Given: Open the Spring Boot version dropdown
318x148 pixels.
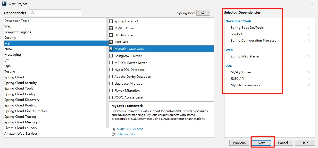Looking at the screenshot, I should (203, 13).
